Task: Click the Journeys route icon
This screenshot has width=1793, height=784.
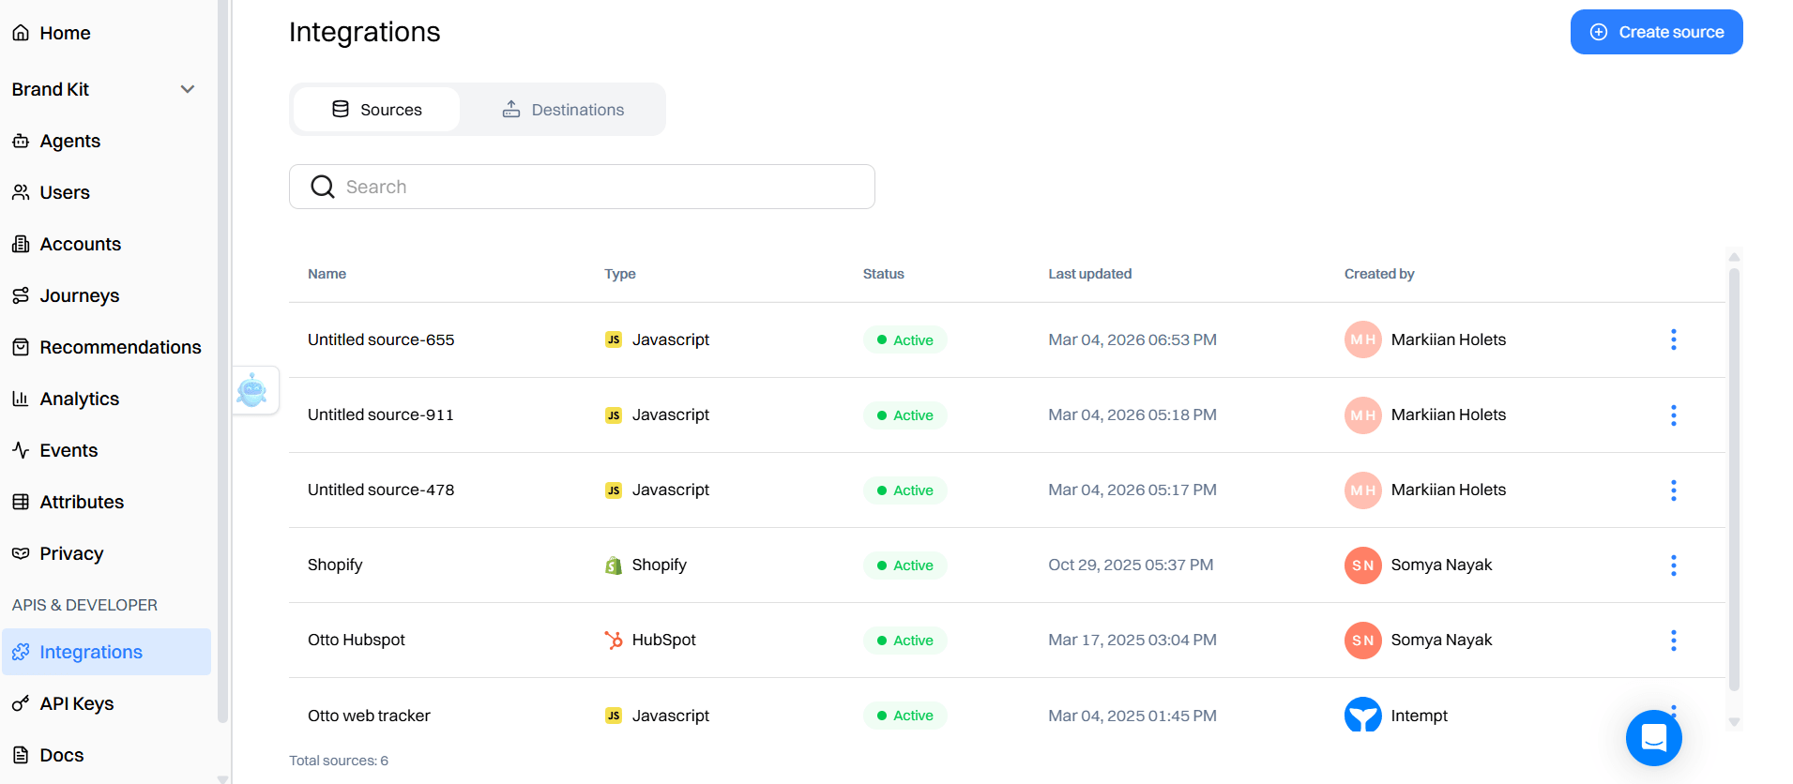Action: coord(21,295)
